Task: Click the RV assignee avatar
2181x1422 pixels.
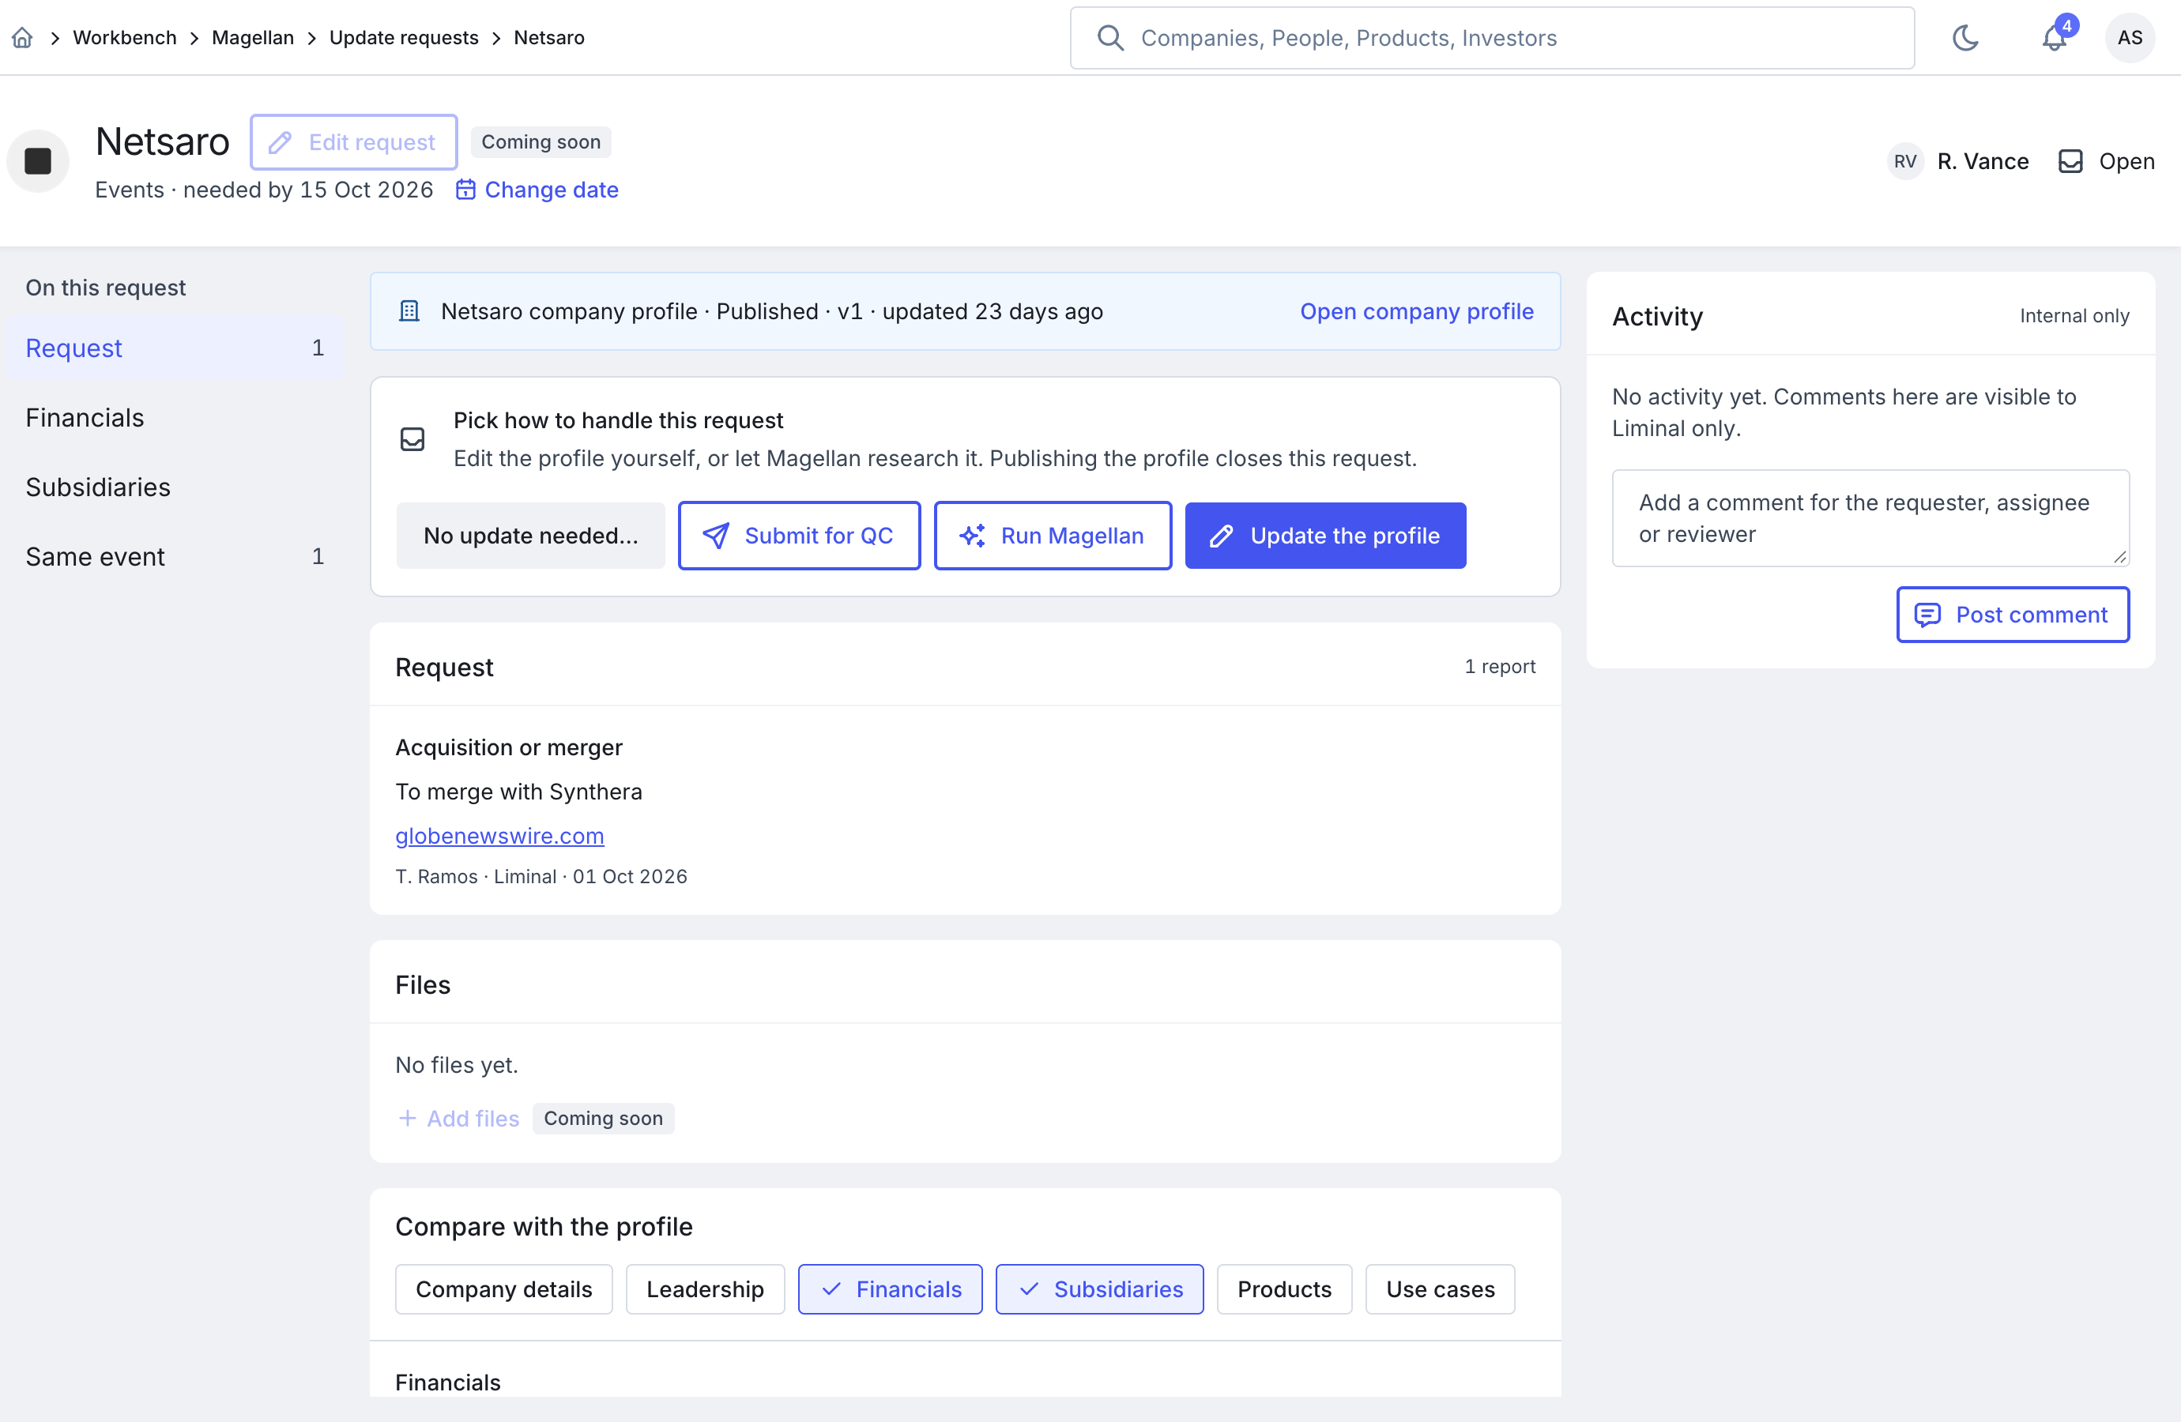Action: [x=1905, y=161]
